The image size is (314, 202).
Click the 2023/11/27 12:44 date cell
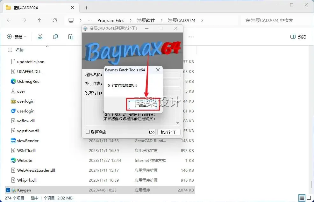click(105, 160)
